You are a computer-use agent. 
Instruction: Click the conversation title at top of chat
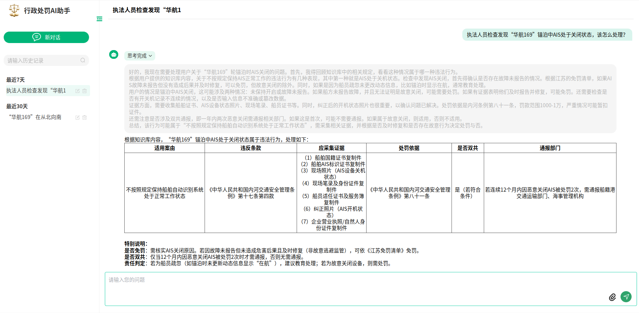[147, 10]
